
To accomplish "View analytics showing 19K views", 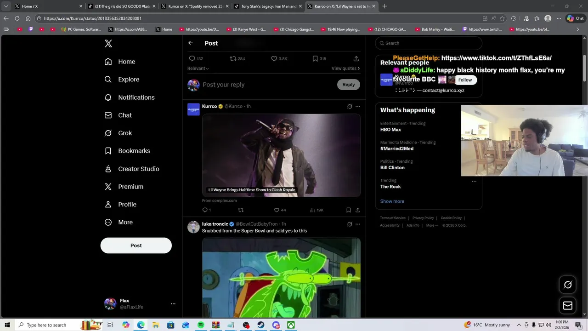I will pos(317,210).
